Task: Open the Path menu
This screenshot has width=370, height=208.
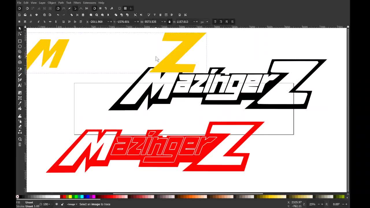Action: point(61,3)
